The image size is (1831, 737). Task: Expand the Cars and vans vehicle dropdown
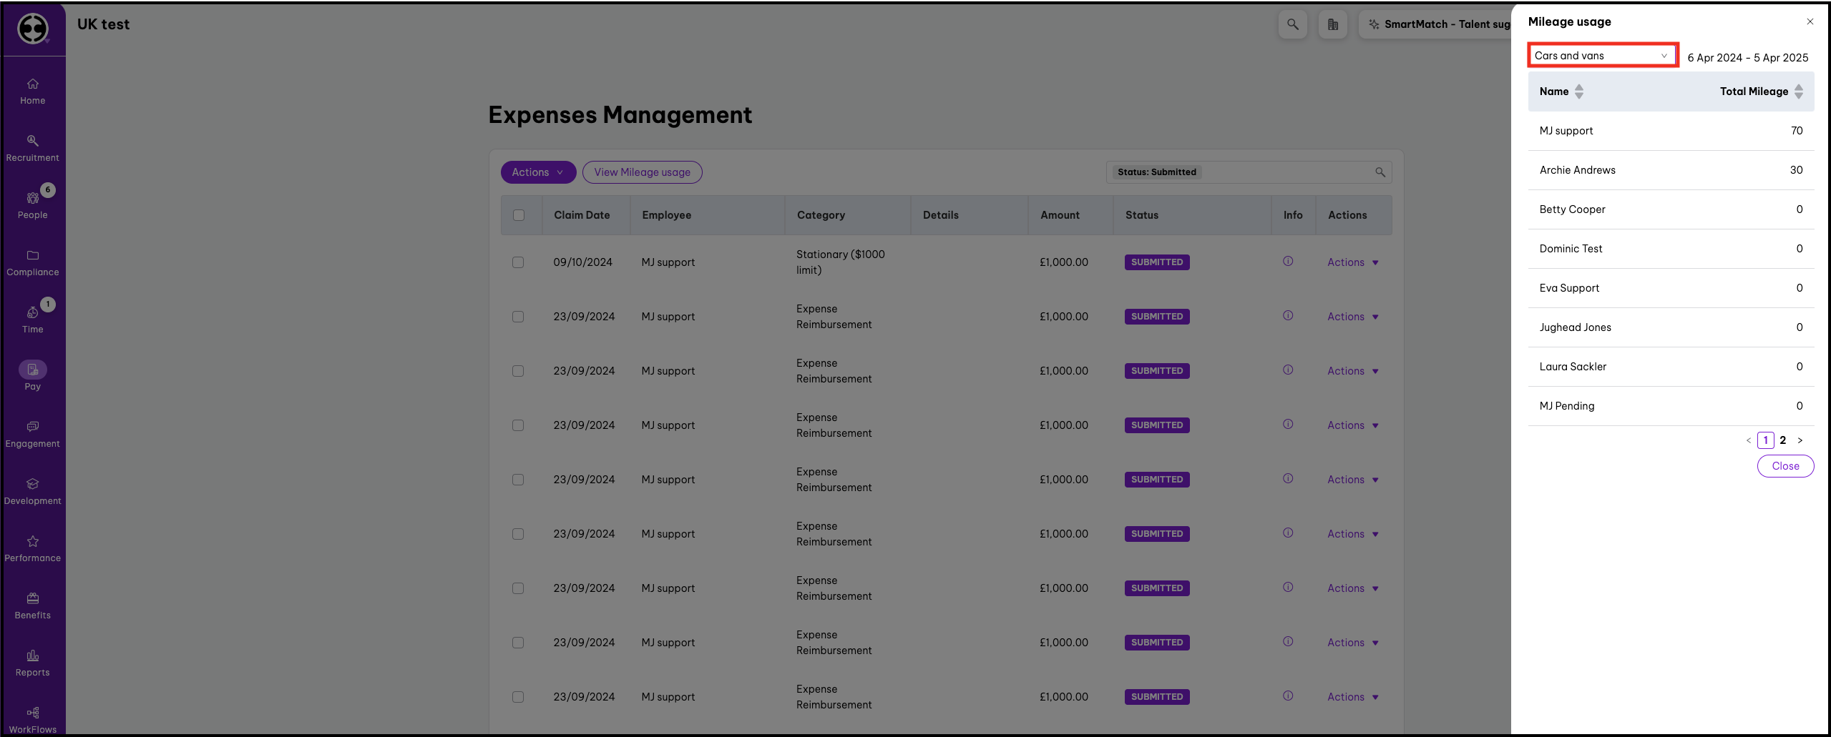(x=1602, y=56)
